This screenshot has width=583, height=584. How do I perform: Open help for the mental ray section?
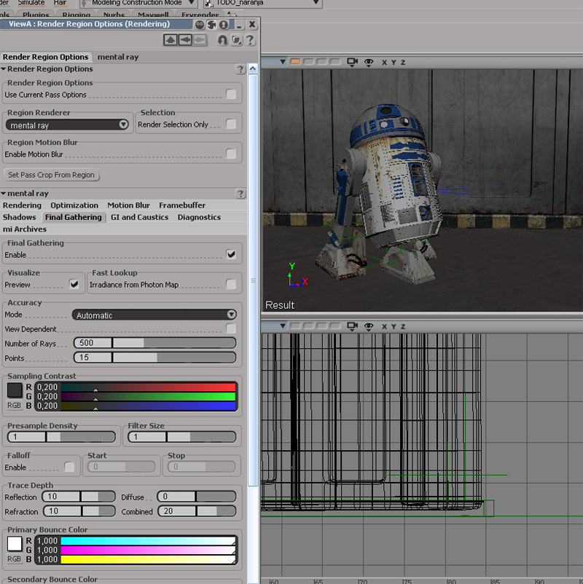(x=240, y=194)
